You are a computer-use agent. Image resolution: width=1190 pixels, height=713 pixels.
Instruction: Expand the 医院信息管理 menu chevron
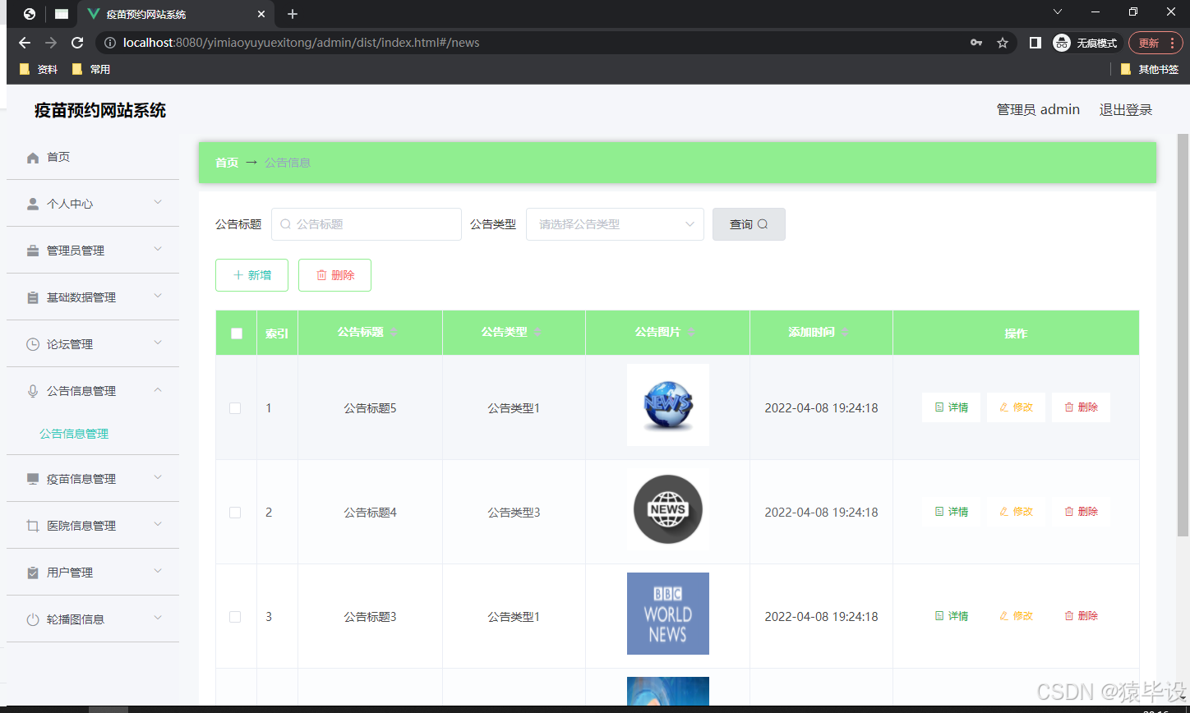pyautogui.click(x=158, y=524)
